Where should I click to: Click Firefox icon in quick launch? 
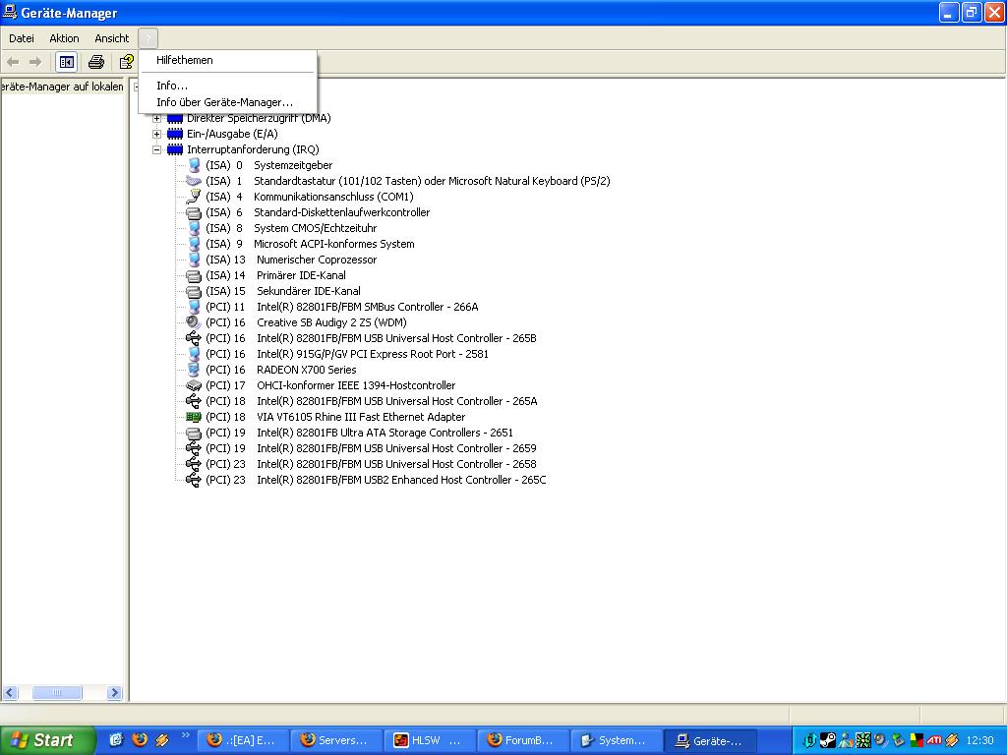click(140, 739)
